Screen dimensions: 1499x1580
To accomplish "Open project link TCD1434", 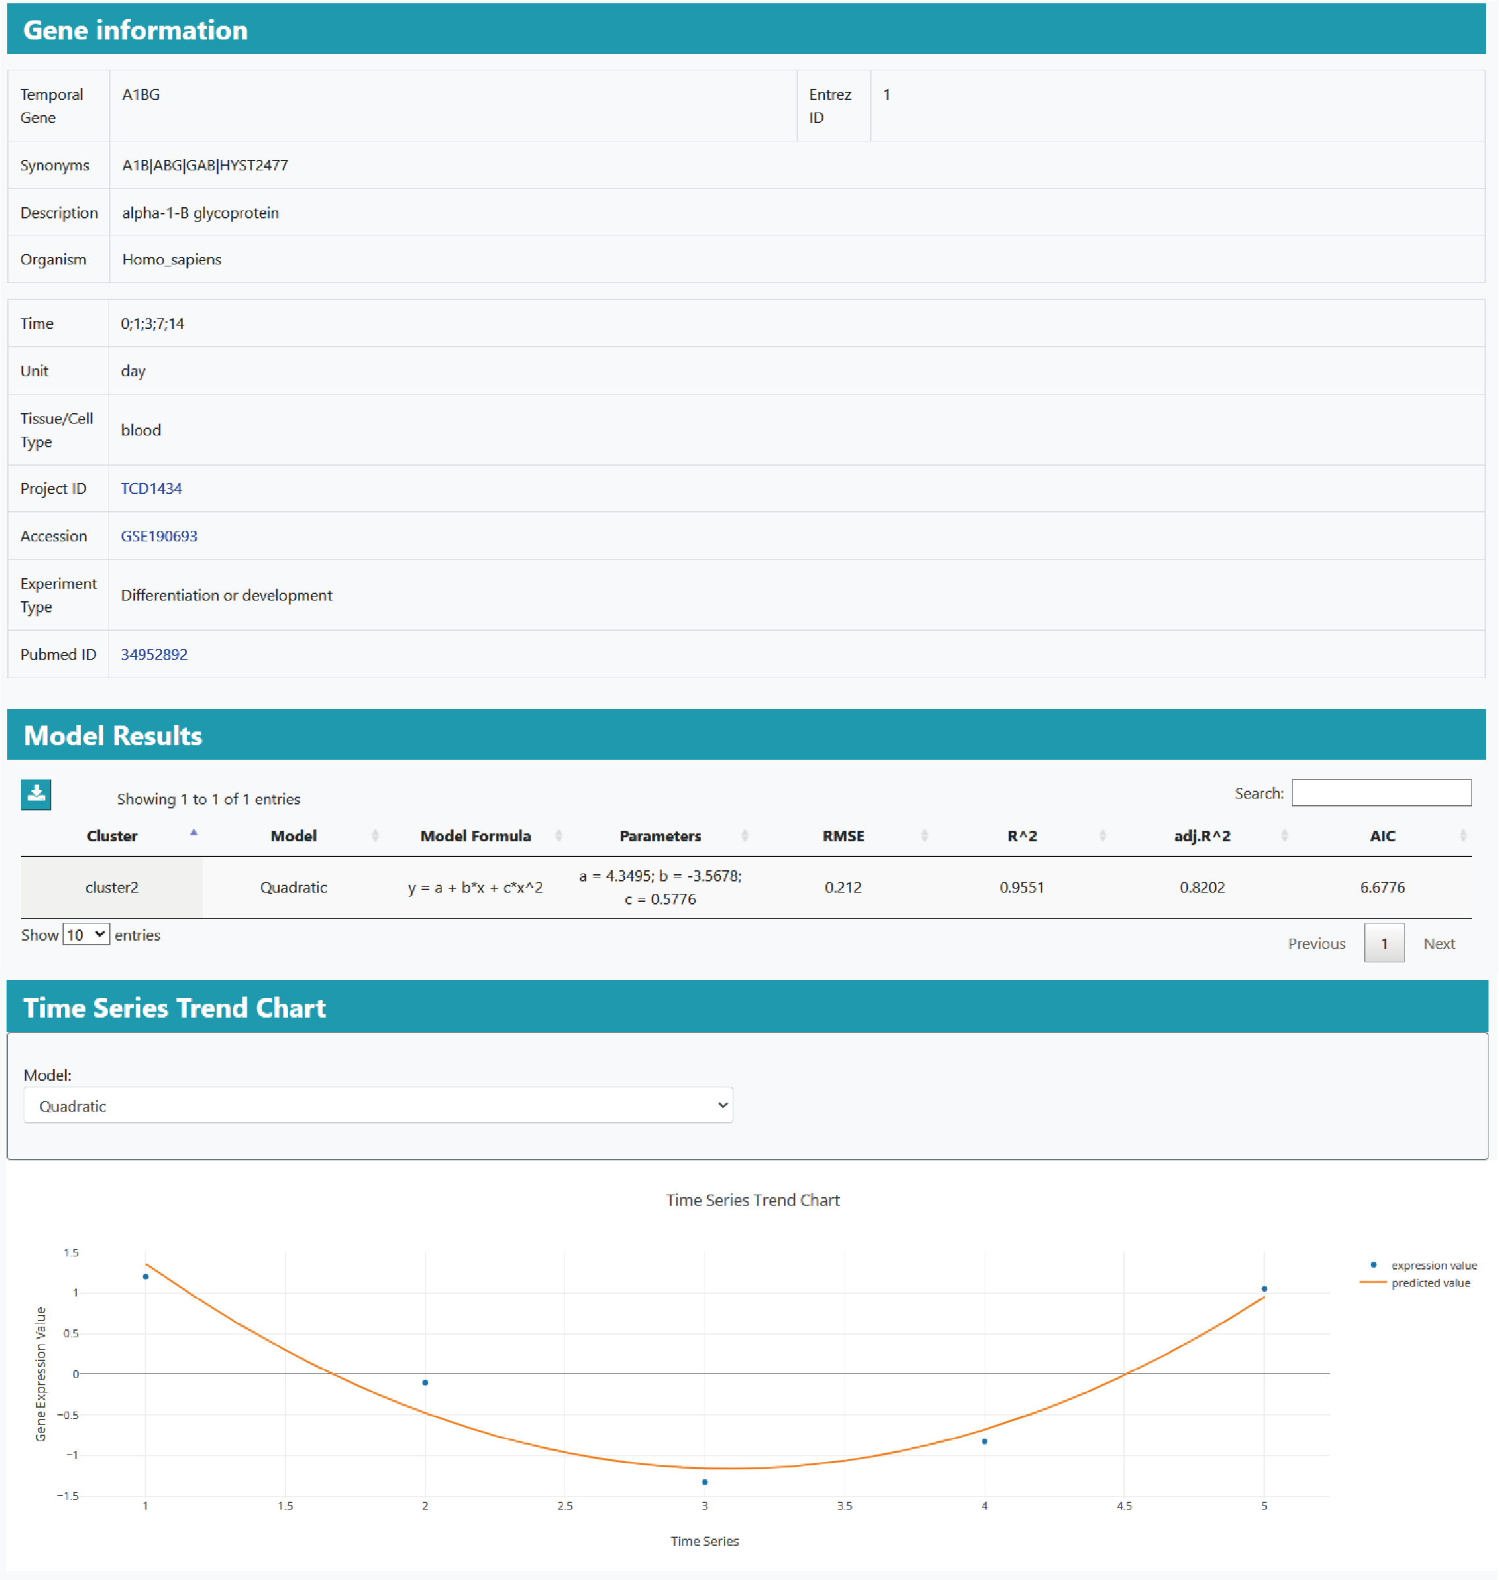I will (x=151, y=488).
